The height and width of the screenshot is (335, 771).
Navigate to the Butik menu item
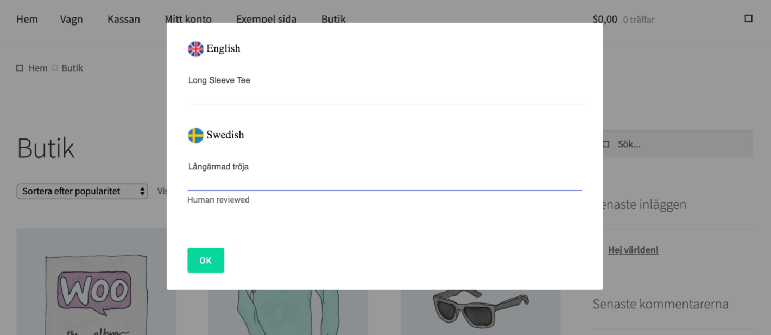click(333, 19)
